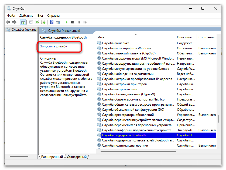Screen dimensions: 226x170
Task: Minimize the Службы window
Action: click(191, 9)
